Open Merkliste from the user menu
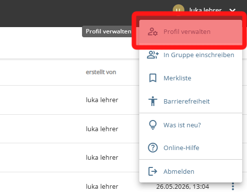 coord(191,78)
